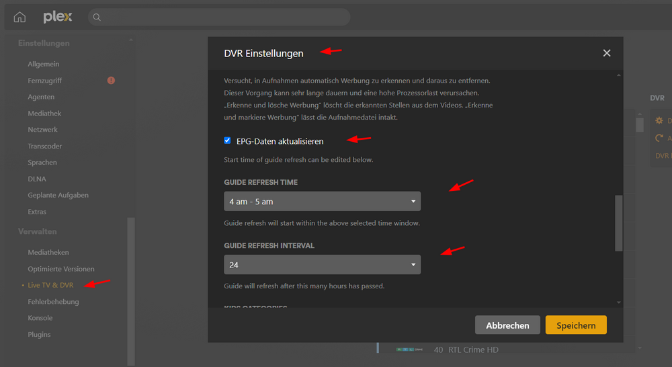Image resolution: width=672 pixels, height=367 pixels.
Task: Click the DVR Einstellungen dialog title
Action: pyautogui.click(x=263, y=53)
